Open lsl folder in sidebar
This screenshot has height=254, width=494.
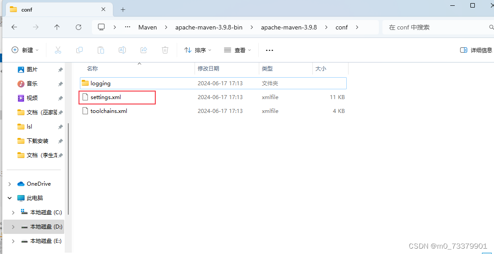tap(29, 127)
